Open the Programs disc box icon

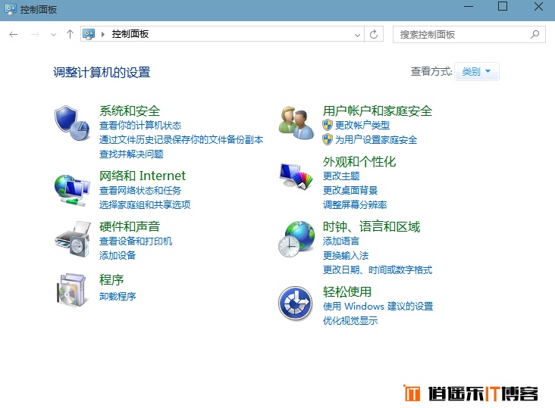tap(71, 290)
